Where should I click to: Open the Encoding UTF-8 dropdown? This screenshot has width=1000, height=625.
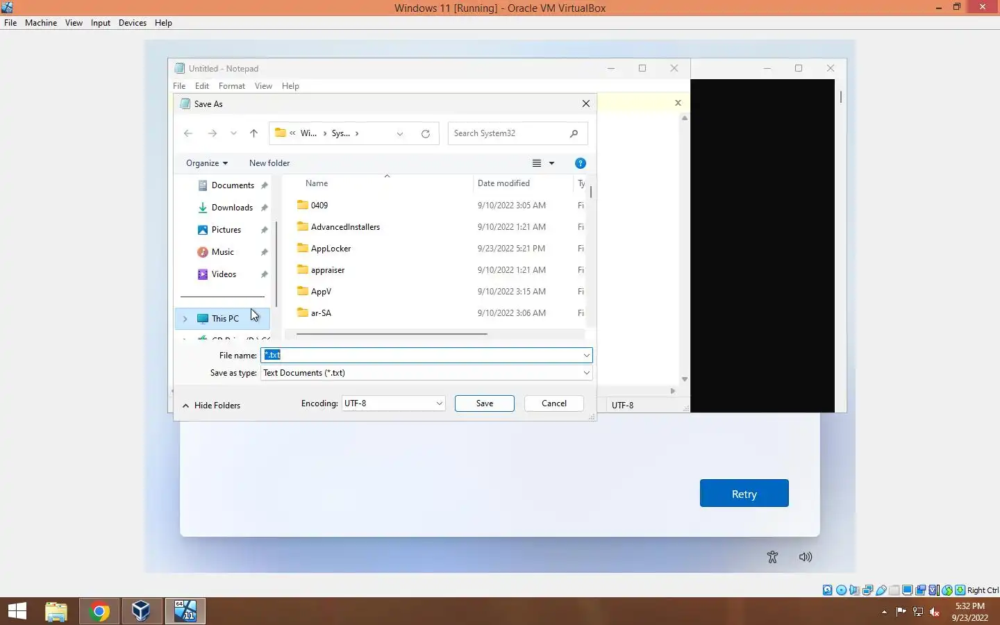393,403
